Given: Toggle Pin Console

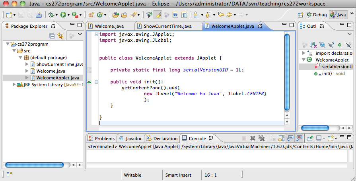Looking at the screenshot, I should (x=310, y=138).
